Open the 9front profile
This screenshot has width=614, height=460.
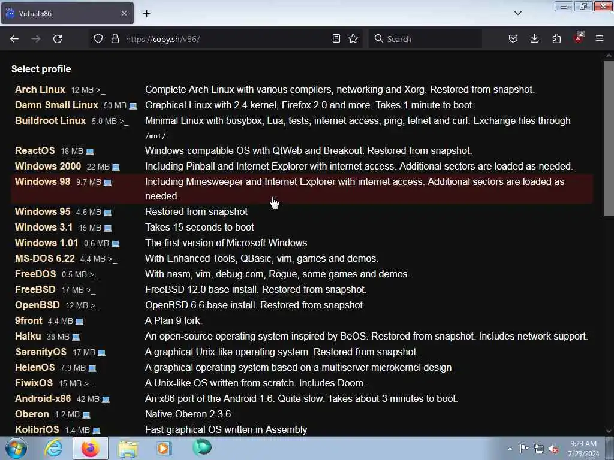tap(28, 321)
